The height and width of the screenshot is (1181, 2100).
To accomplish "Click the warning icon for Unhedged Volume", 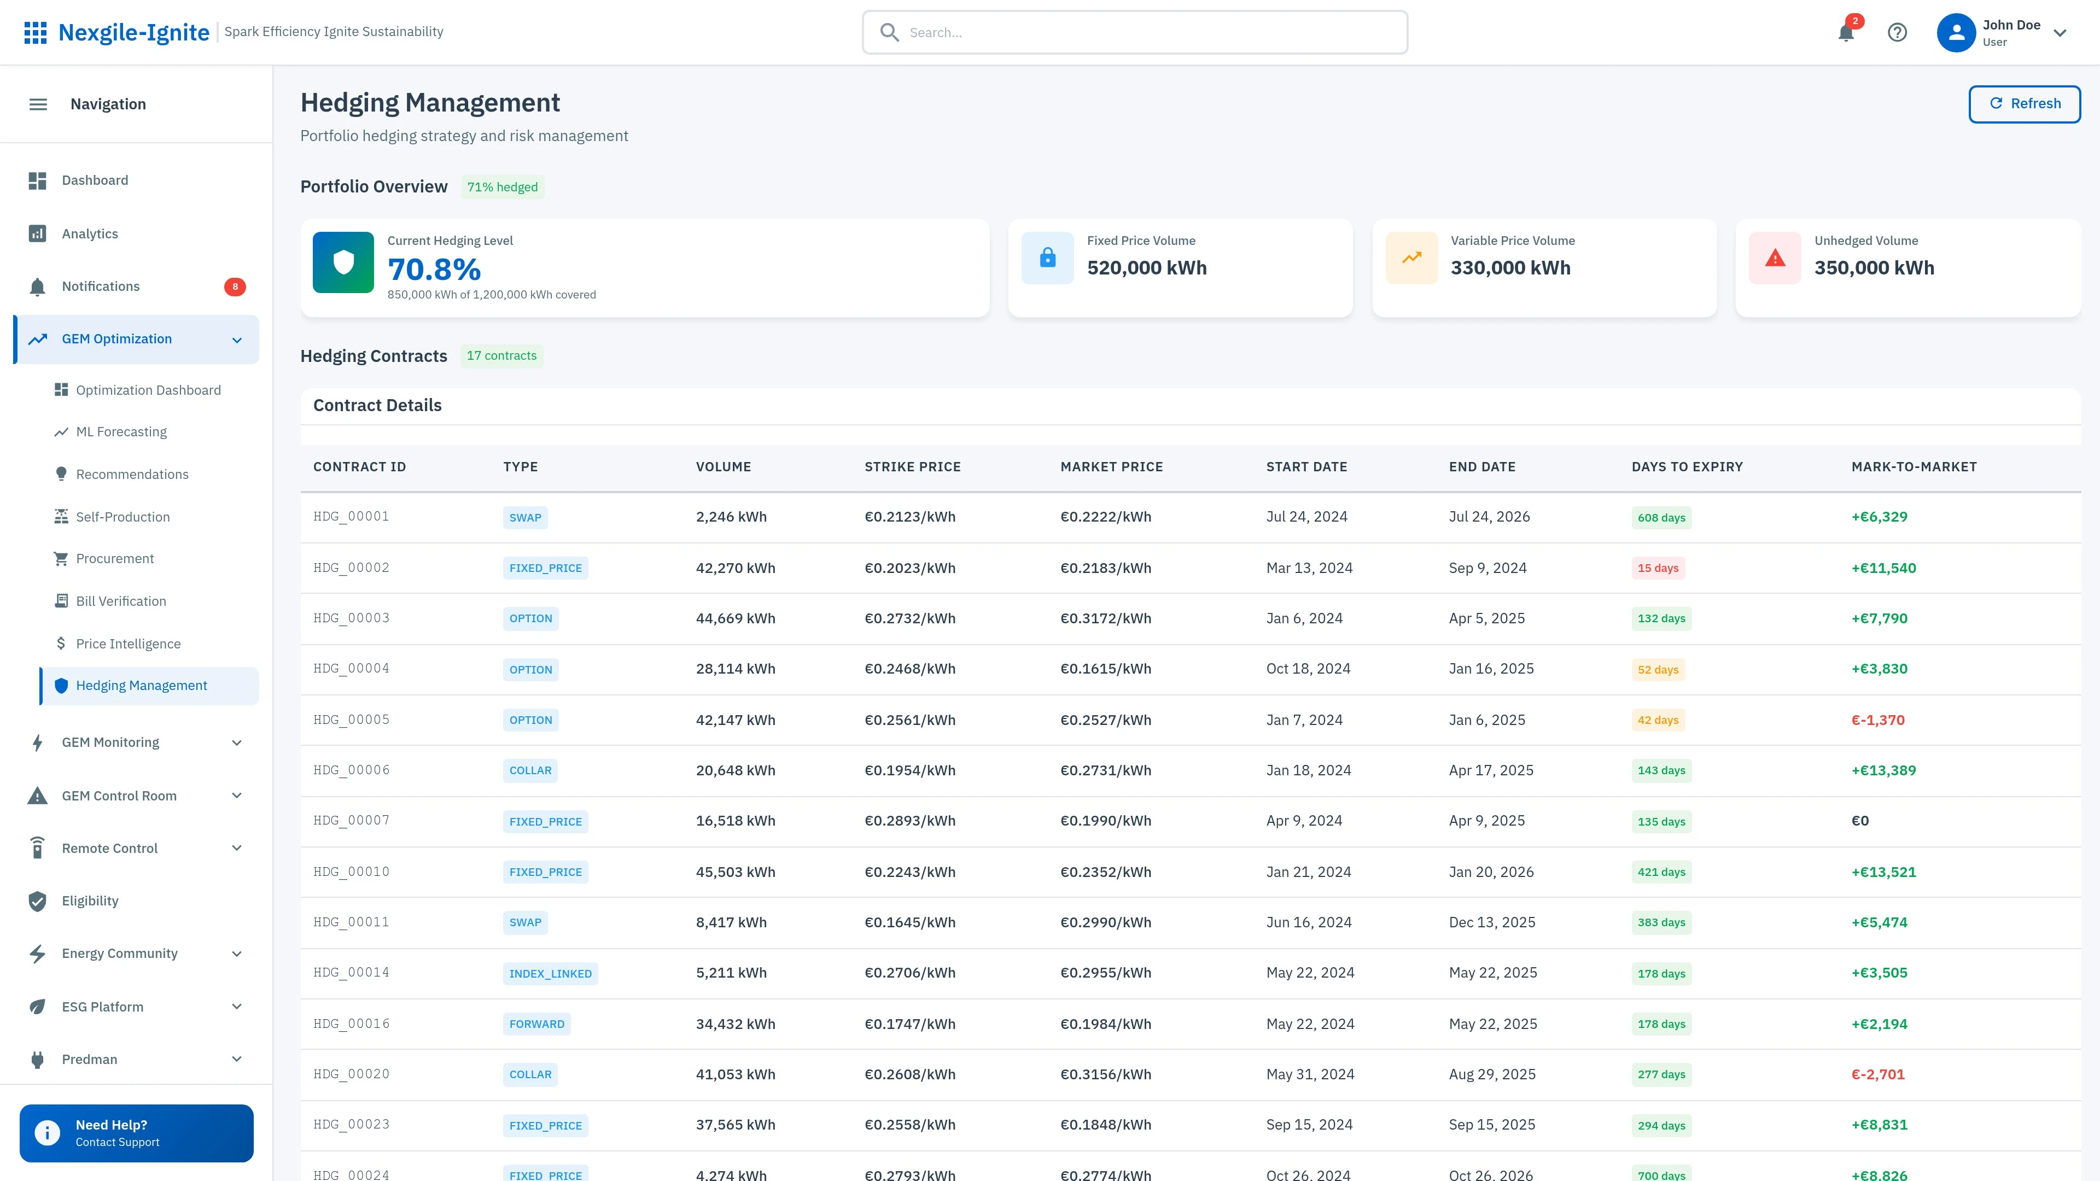I will tap(1775, 259).
